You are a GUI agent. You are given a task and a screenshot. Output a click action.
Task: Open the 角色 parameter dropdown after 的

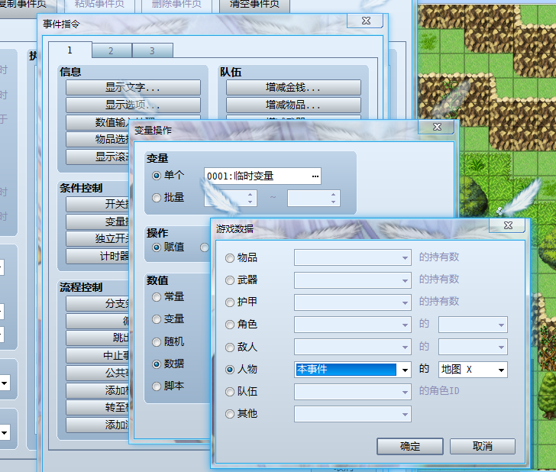point(473,325)
